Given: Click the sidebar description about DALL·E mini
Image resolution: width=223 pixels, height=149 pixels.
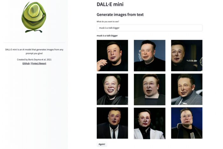Looking at the screenshot, I should click(x=34, y=52).
